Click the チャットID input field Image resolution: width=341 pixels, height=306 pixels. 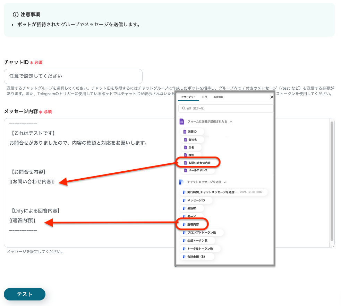(x=73, y=76)
